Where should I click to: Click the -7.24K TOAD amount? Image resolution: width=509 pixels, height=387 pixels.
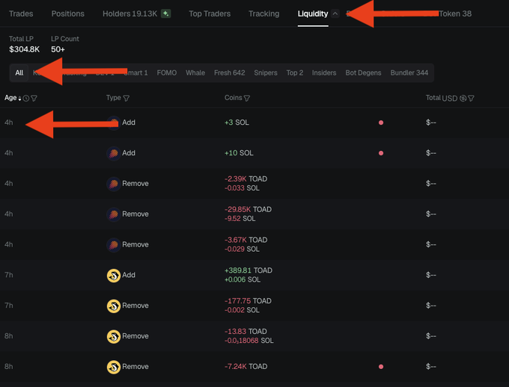coord(246,366)
